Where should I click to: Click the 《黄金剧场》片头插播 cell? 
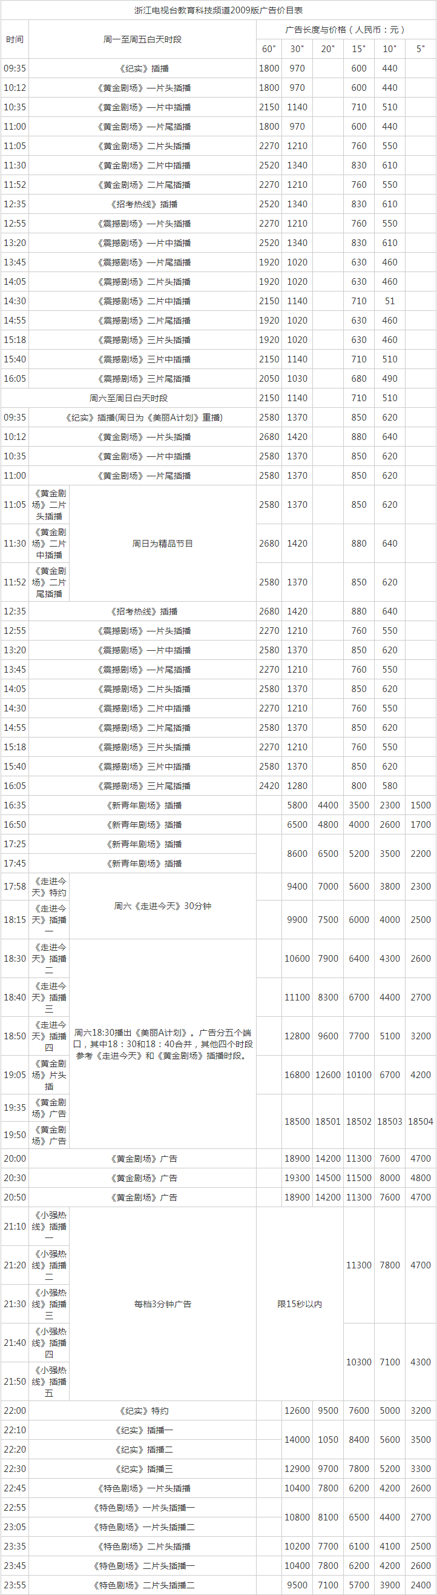(50, 1075)
